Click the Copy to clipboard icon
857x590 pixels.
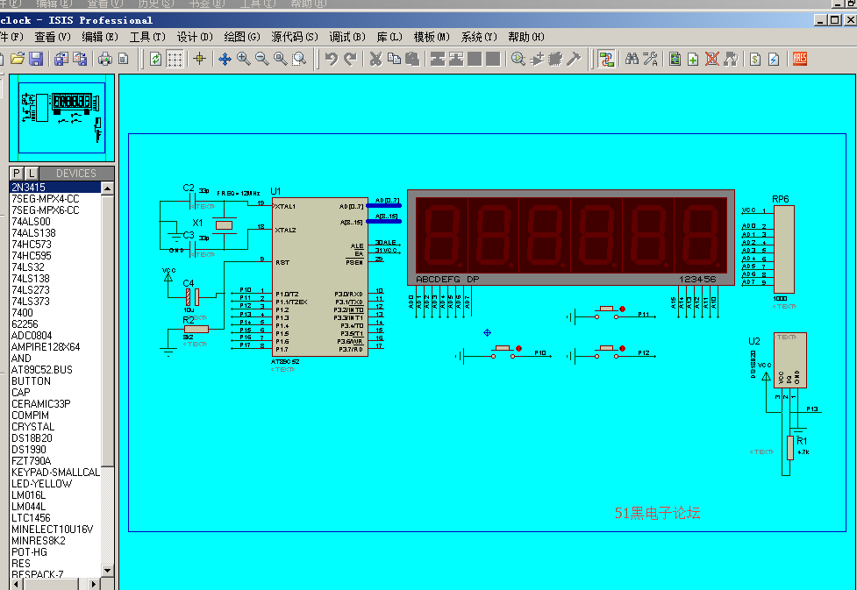[x=394, y=59]
